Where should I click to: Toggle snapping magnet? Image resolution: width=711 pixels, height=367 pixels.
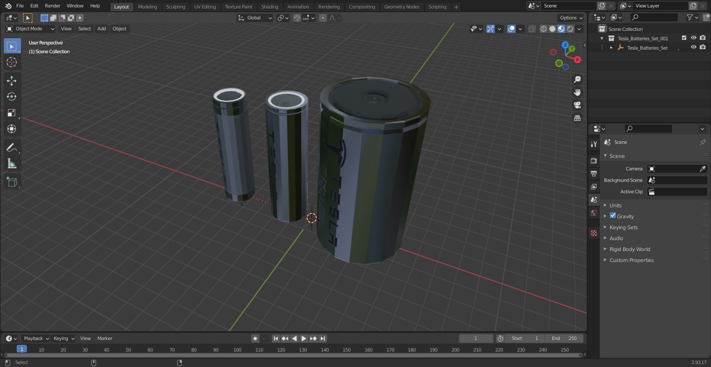point(297,18)
